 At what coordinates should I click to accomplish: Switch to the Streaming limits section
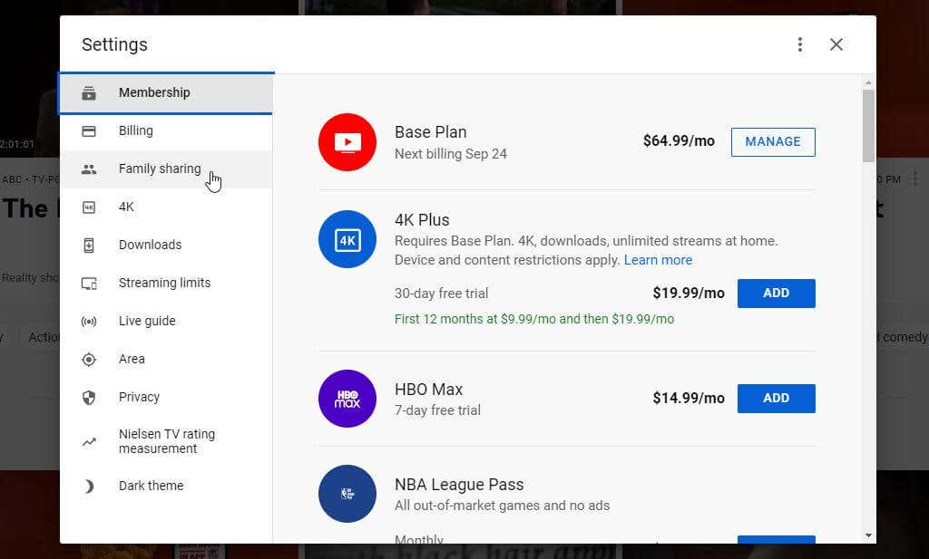click(164, 283)
